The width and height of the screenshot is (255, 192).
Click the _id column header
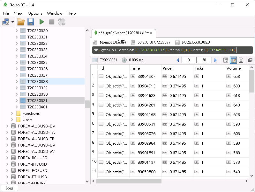(x=113, y=68)
